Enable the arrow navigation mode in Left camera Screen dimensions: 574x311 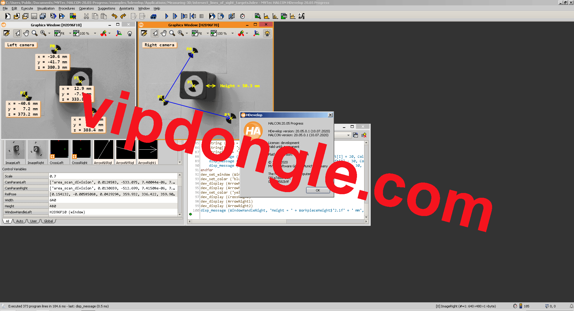18,33
